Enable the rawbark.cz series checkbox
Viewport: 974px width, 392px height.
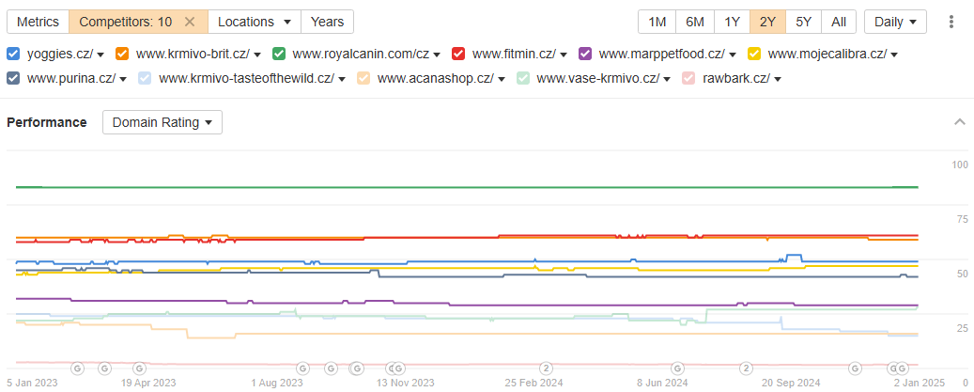[x=688, y=78]
